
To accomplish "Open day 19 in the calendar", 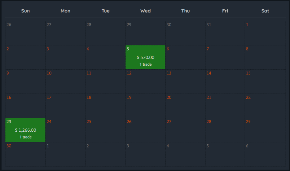I will [146, 106].
